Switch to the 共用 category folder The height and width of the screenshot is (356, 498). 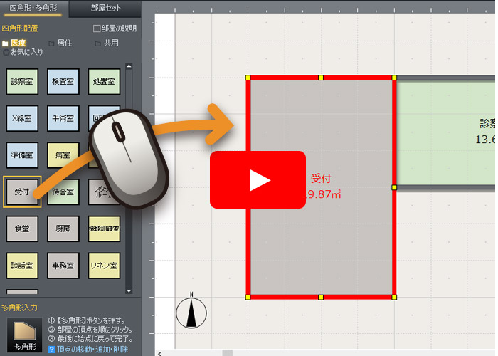click(107, 43)
